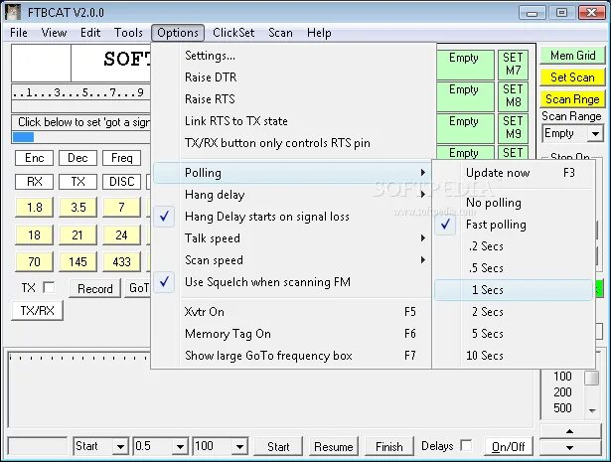Viewport: 611px width, 462px height.
Task: Open the Tools menu
Action: click(128, 33)
